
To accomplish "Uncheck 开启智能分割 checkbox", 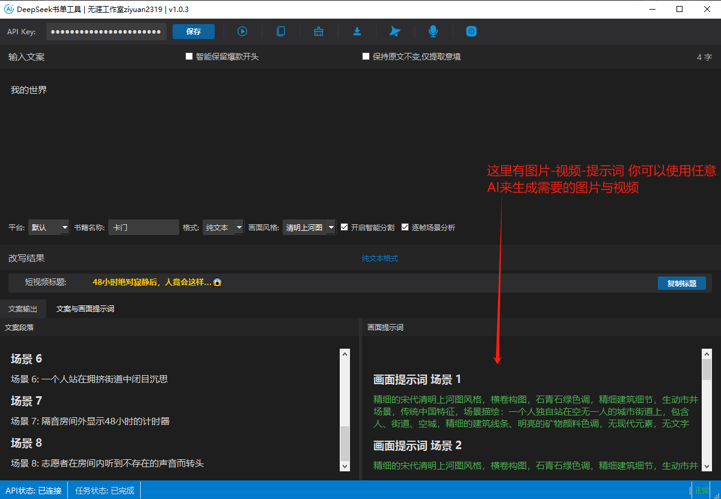I will (x=345, y=227).
